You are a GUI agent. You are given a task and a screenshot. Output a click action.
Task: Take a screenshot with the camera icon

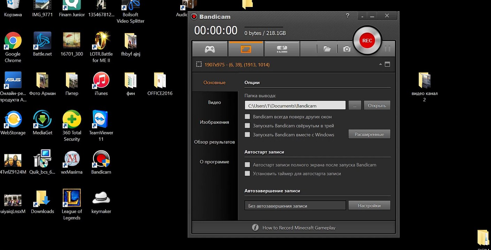click(x=347, y=49)
